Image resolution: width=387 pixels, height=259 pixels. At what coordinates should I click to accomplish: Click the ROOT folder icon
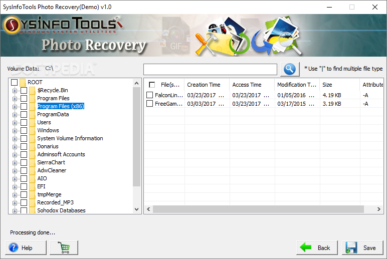pyautogui.click(x=23, y=82)
